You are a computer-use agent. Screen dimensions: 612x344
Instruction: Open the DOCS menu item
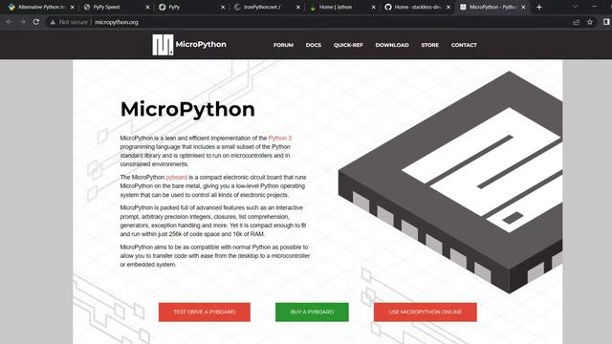pyautogui.click(x=314, y=45)
